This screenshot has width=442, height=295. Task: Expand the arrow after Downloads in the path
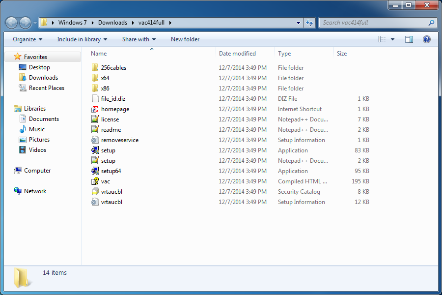pyautogui.click(x=133, y=23)
